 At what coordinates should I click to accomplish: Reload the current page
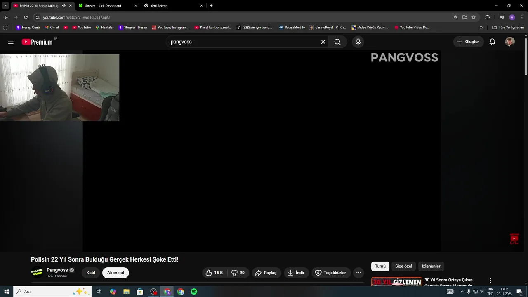tap(26, 17)
